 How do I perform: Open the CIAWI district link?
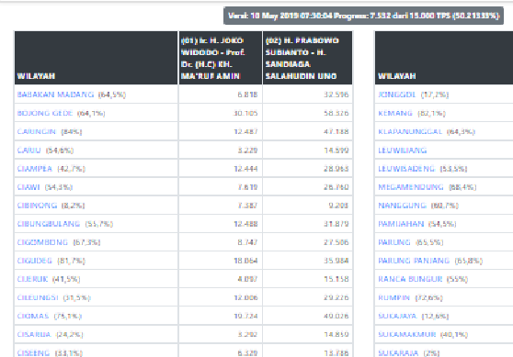28,187
